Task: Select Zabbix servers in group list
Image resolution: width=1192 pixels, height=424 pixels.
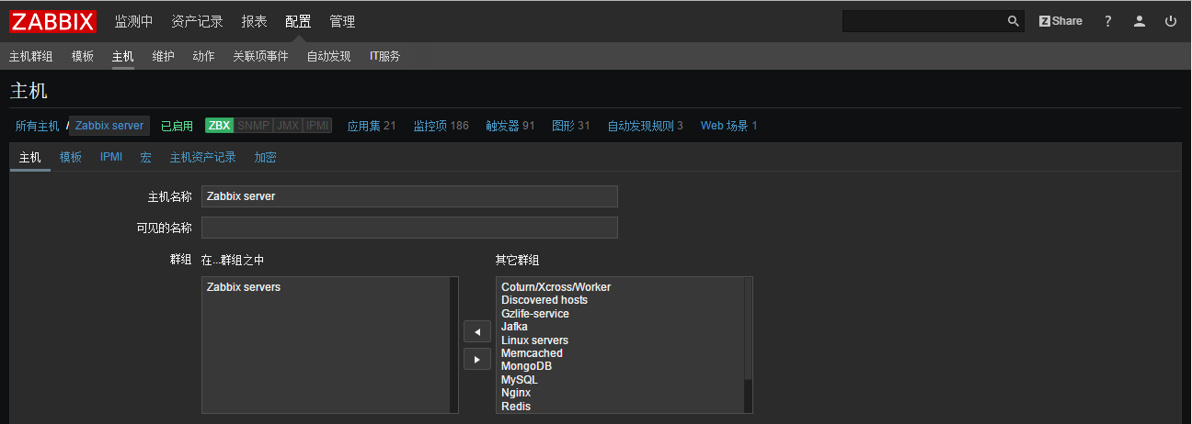Action: pyautogui.click(x=244, y=287)
